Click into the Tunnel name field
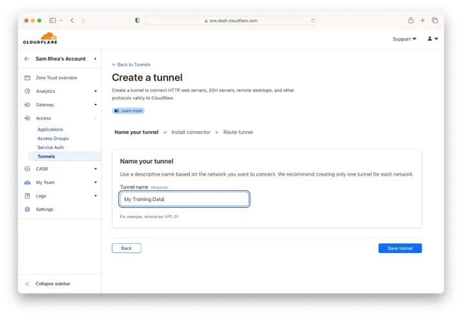The height and width of the screenshot is (317, 462). click(x=184, y=199)
